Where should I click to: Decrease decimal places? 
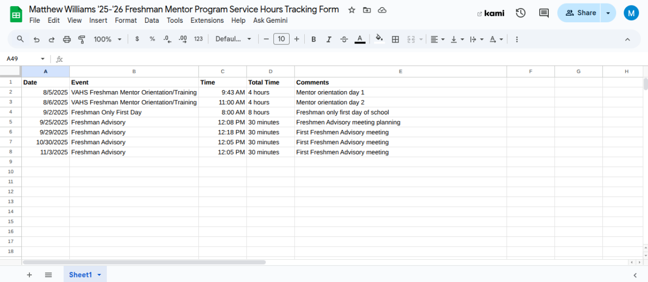coord(168,39)
